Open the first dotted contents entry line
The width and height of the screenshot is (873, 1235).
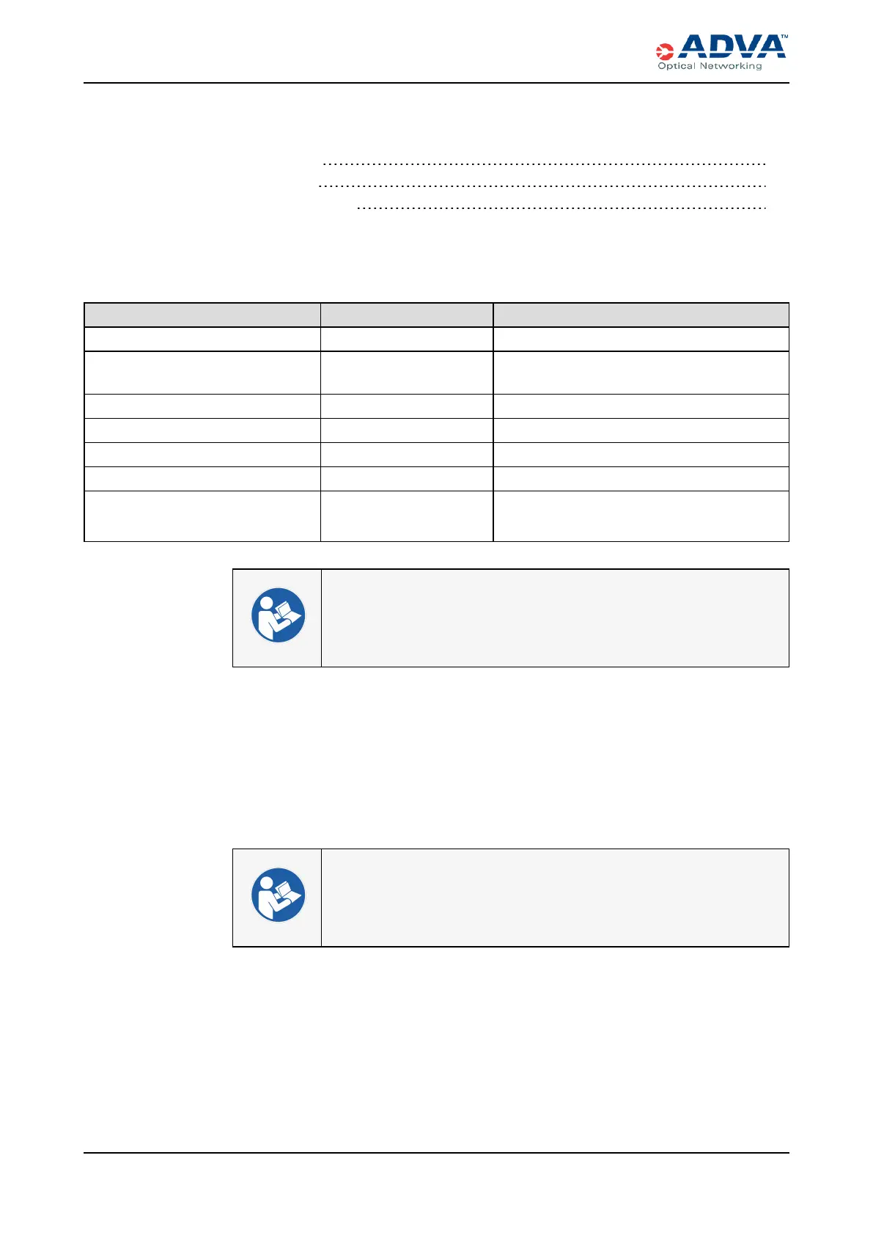coord(544,164)
